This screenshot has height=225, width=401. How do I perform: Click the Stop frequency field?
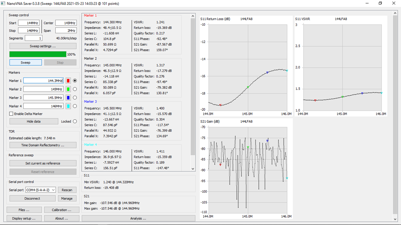(x=28, y=31)
